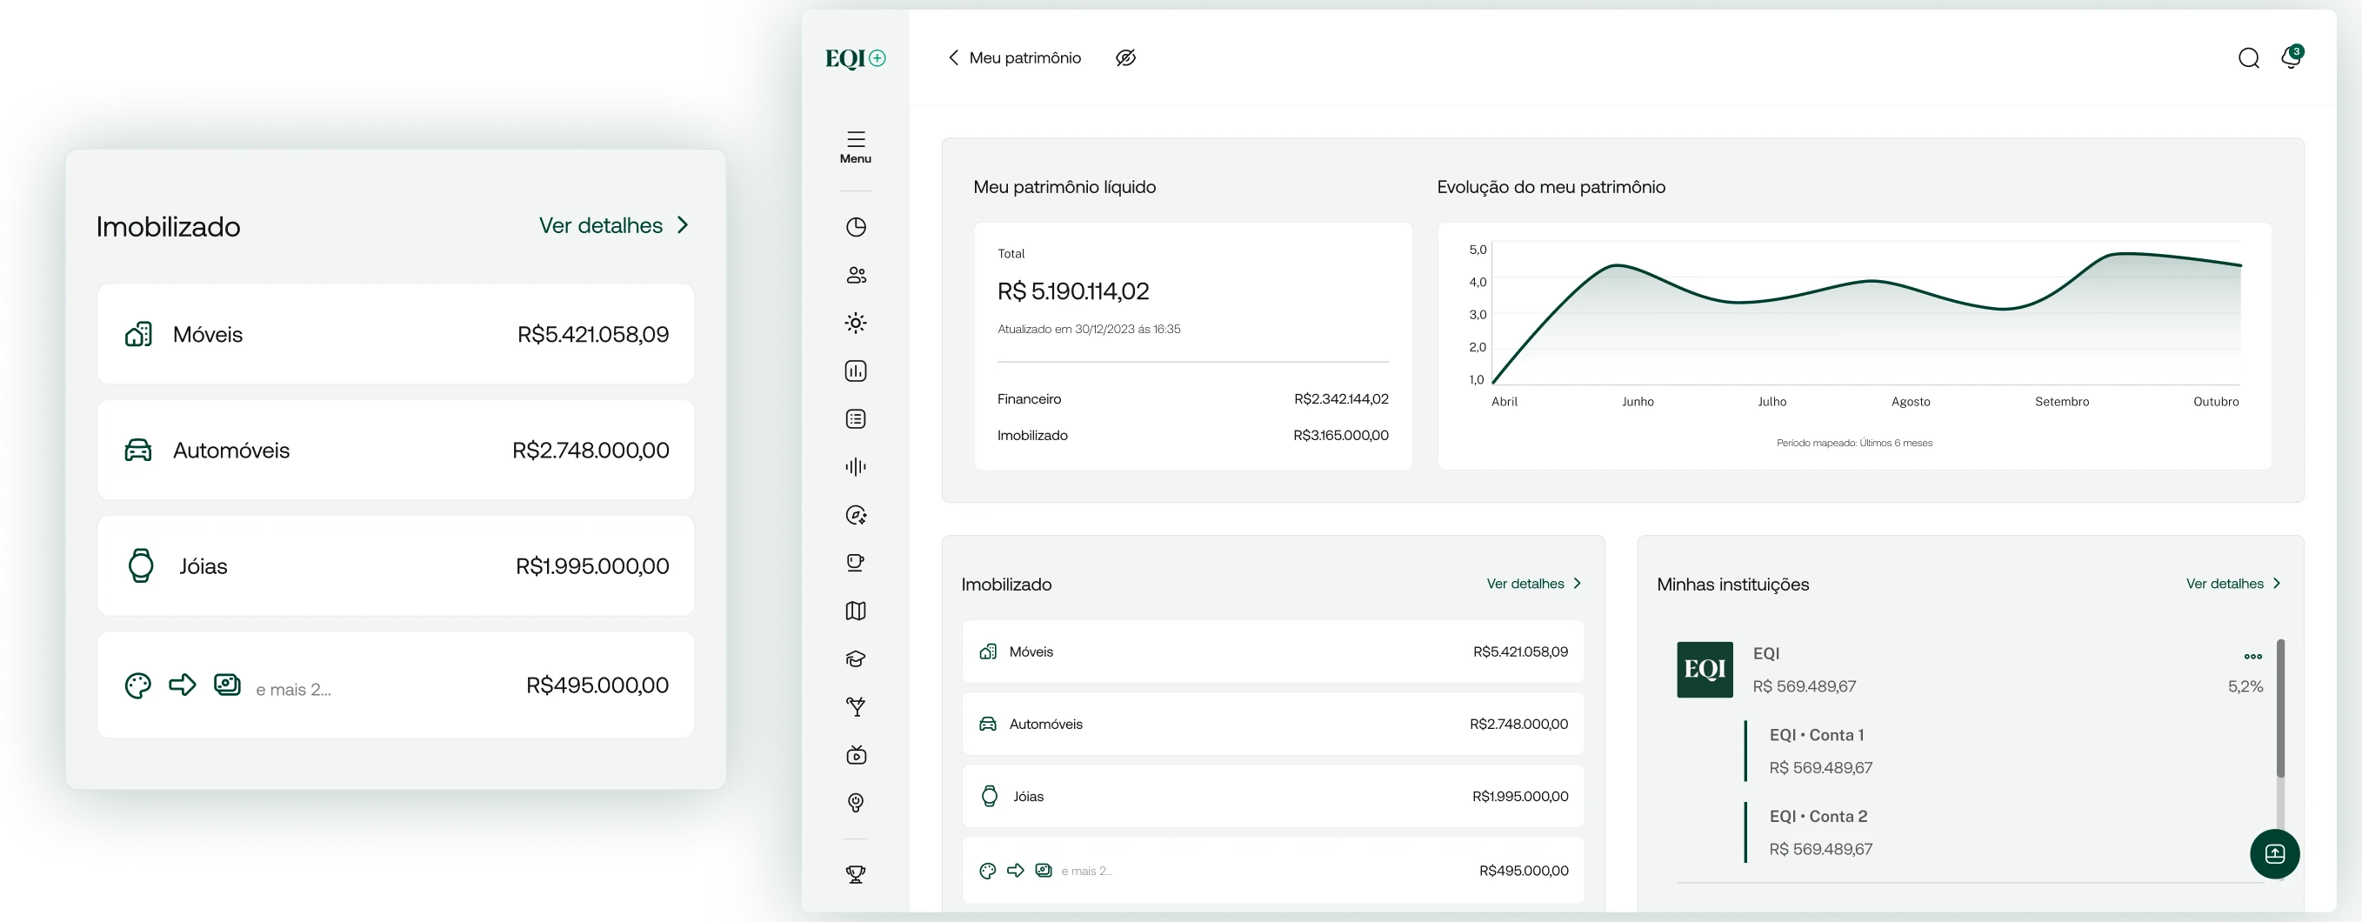Click the green floating upload button
The height and width of the screenshot is (922, 2362).
pos(2275,854)
